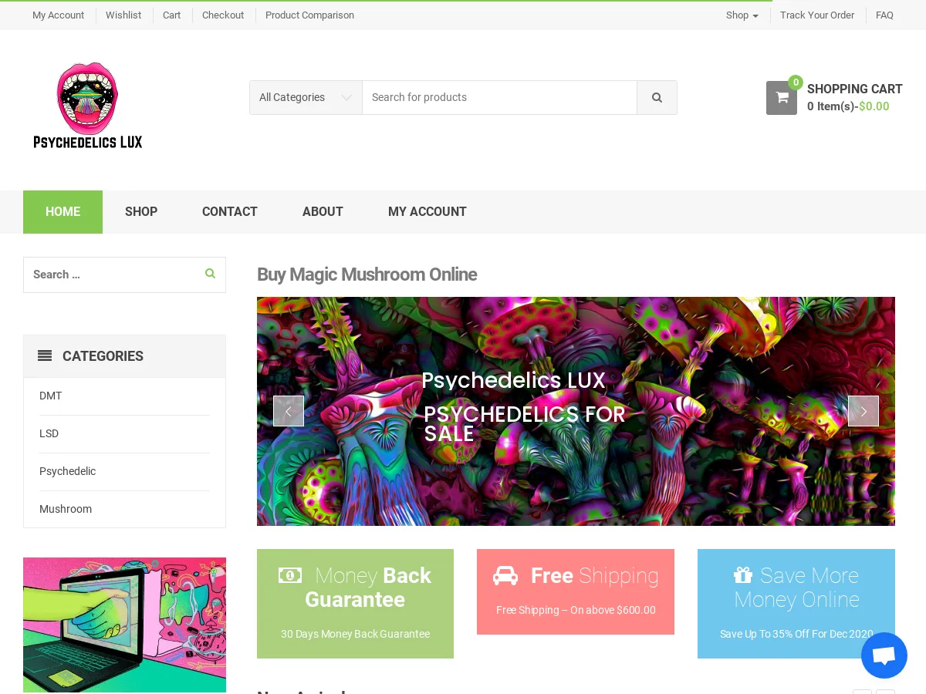Viewport: 926px width, 694px height.
Task: Select the Mushroom category in the sidebar
Action: [66, 509]
